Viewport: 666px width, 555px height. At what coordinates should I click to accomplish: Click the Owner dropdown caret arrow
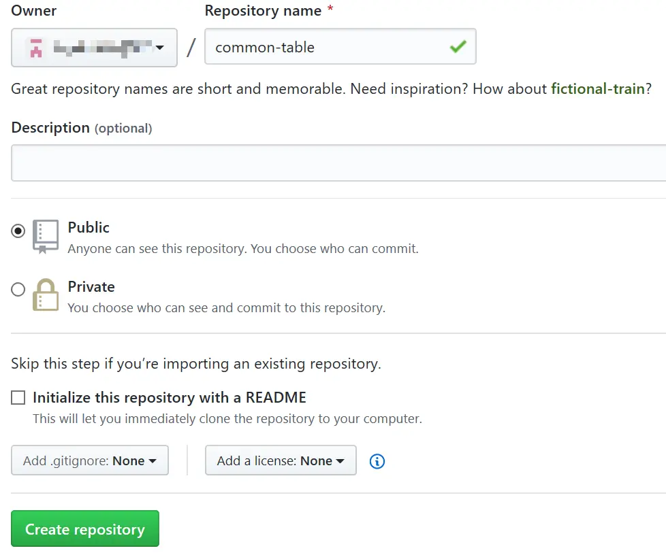[x=160, y=48]
